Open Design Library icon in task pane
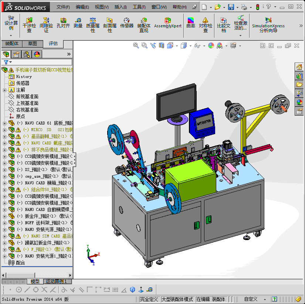The width and height of the screenshot is (305, 304). pyautogui.click(x=299, y=76)
